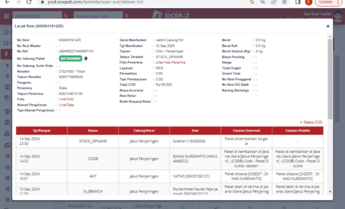Click the User column header
The image size is (345, 209).
click(195, 130)
